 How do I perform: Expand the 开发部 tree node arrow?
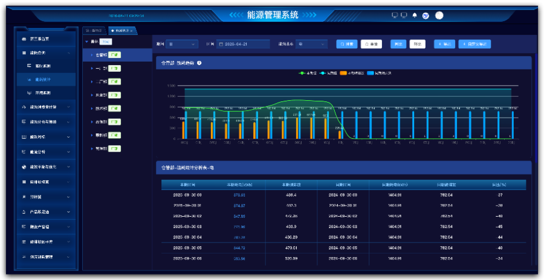pyautogui.click(x=92, y=95)
